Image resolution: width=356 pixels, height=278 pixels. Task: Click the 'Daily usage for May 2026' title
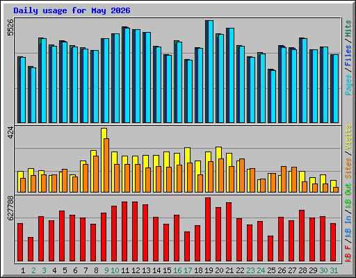click(x=72, y=10)
